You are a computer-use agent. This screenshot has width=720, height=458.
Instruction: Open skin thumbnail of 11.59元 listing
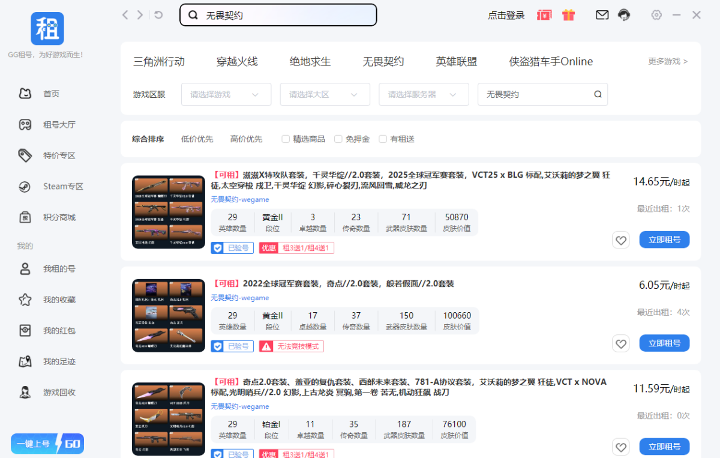click(x=169, y=419)
